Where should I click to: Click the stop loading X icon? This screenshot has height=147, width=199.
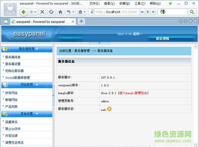(x=42, y=12)
